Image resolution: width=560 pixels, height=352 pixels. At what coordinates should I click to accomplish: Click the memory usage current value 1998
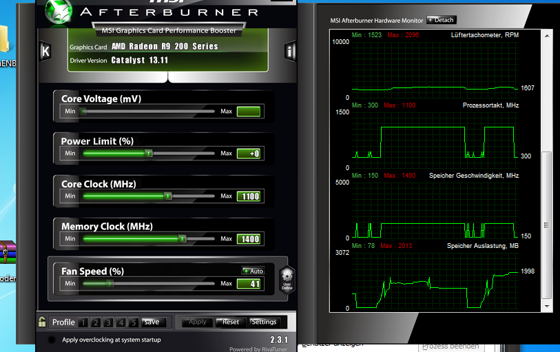click(x=528, y=271)
